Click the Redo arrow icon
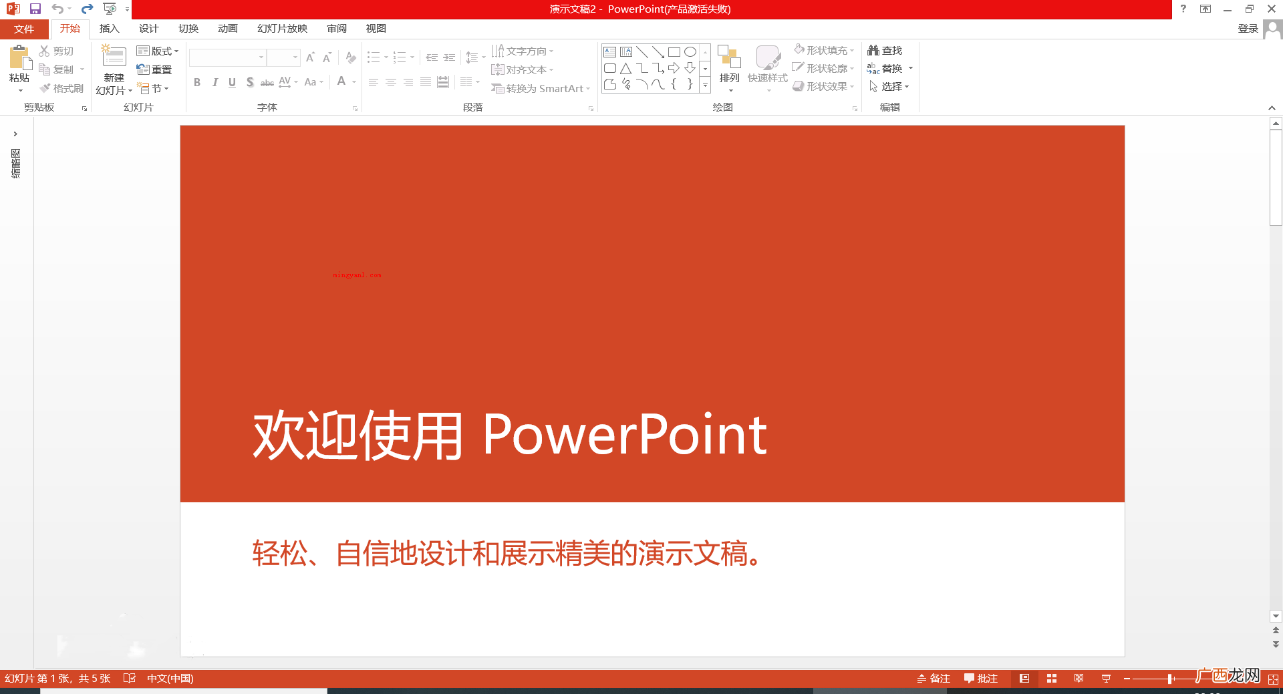 (87, 9)
